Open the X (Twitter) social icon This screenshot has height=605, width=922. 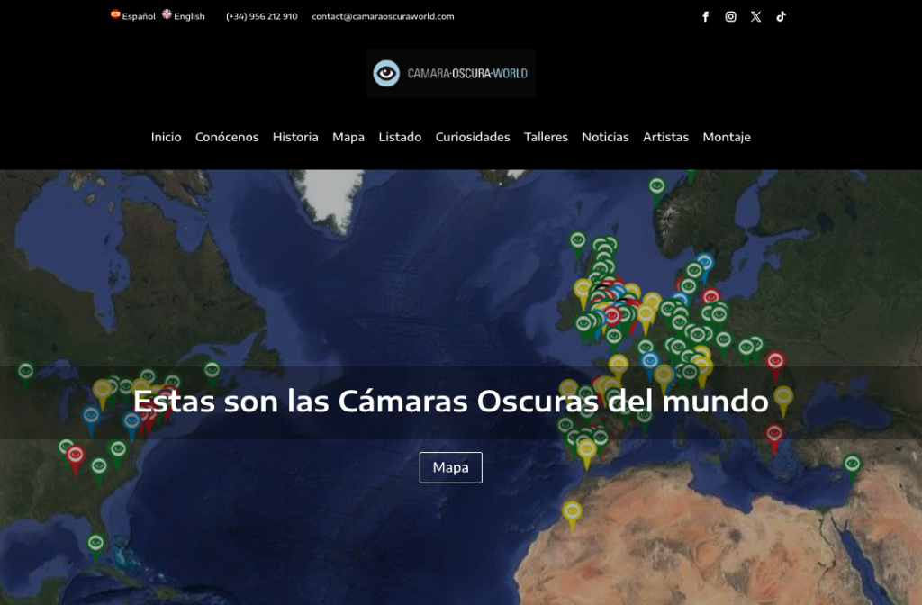pos(755,16)
